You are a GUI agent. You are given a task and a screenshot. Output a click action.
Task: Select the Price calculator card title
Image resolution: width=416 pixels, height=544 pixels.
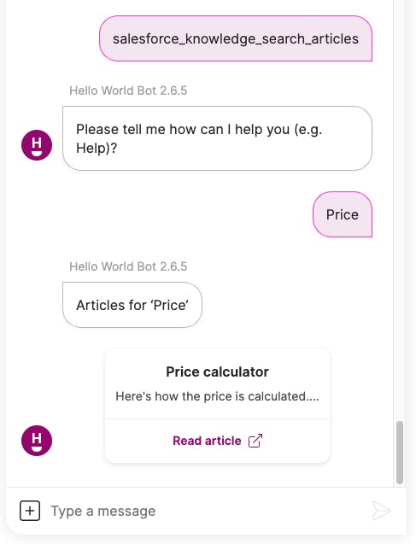click(x=217, y=371)
